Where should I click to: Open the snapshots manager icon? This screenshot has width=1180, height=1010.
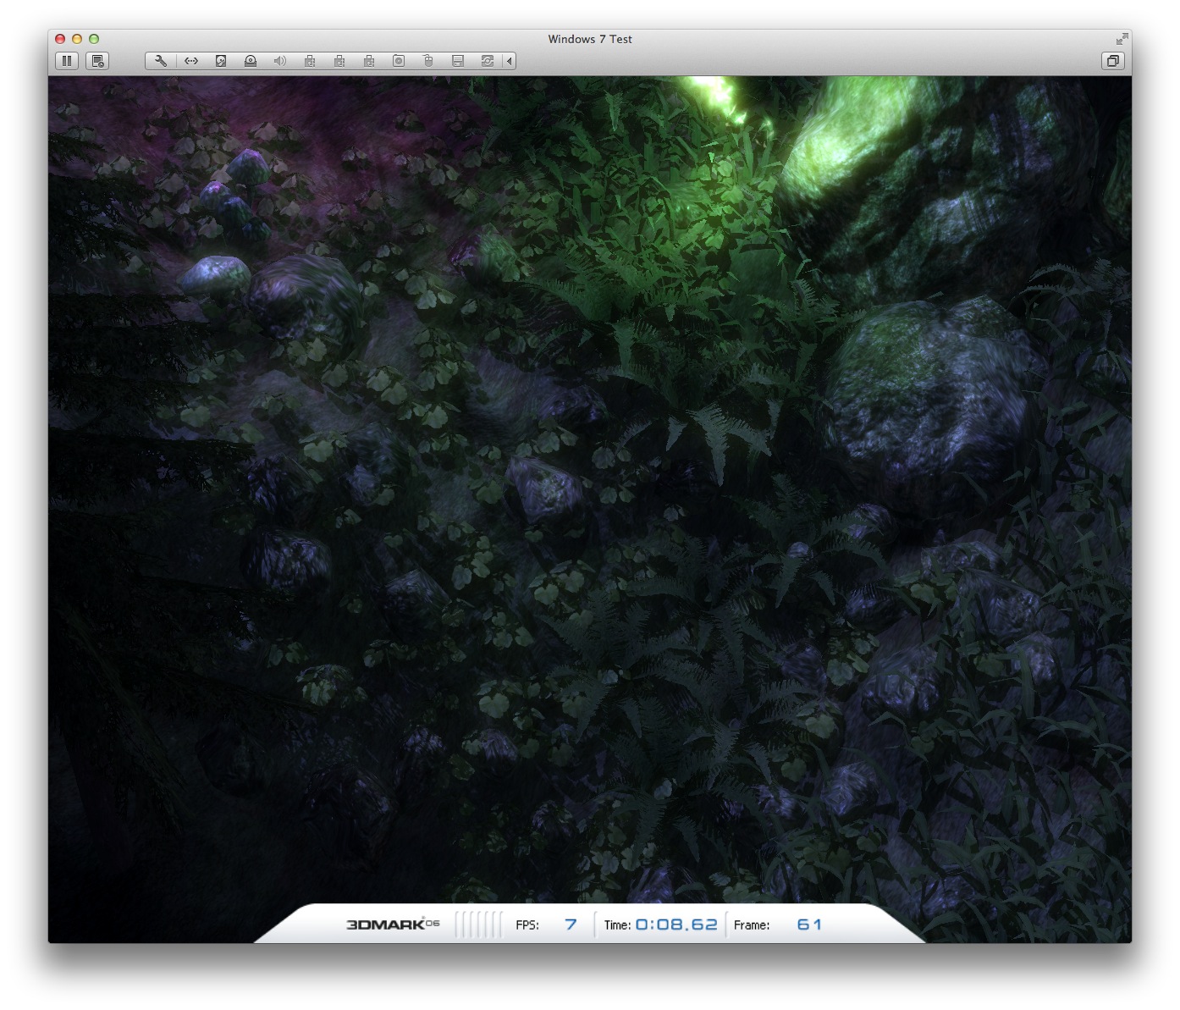pos(97,61)
